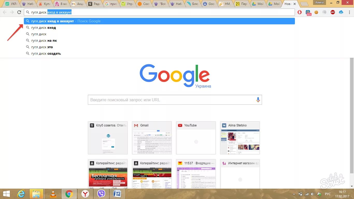The image size is (354, 199).
Task: Open File Explorer from taskbar
Action: 37,194
